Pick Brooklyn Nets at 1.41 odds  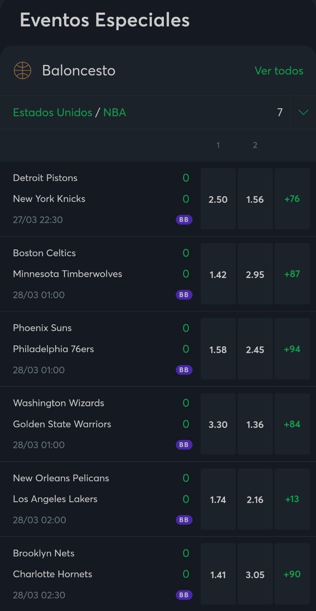coord(218,575)
